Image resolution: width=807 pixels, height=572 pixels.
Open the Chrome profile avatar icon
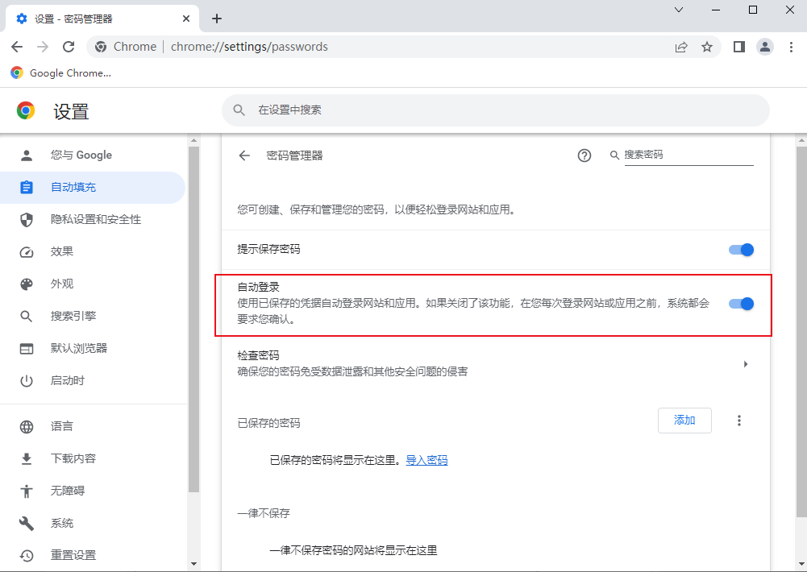[764, 47]
